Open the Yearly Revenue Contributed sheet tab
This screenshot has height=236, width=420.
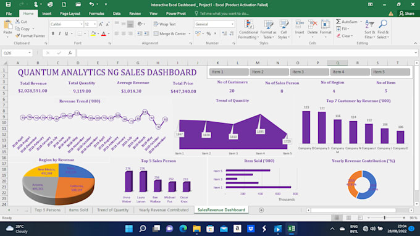pyautogui.click(x=164, y=210)
